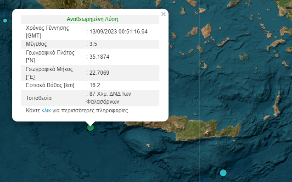Click the elongated Karpathos island at right edge
292x182 pixels.
pyautogui.click(x=276, y=104)
